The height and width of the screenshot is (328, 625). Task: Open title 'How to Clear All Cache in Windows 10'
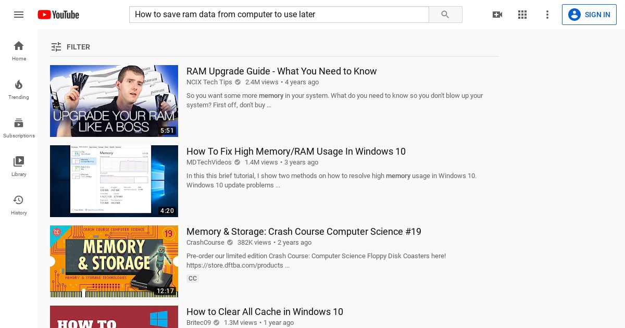265,312
